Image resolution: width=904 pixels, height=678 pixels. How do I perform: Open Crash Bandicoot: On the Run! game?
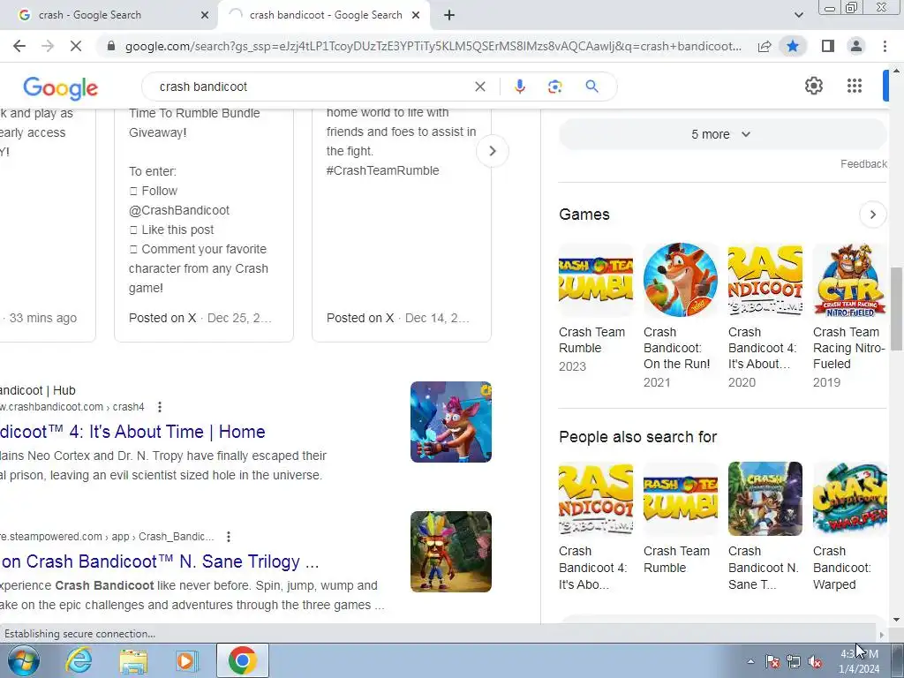(x=681, y=316)
